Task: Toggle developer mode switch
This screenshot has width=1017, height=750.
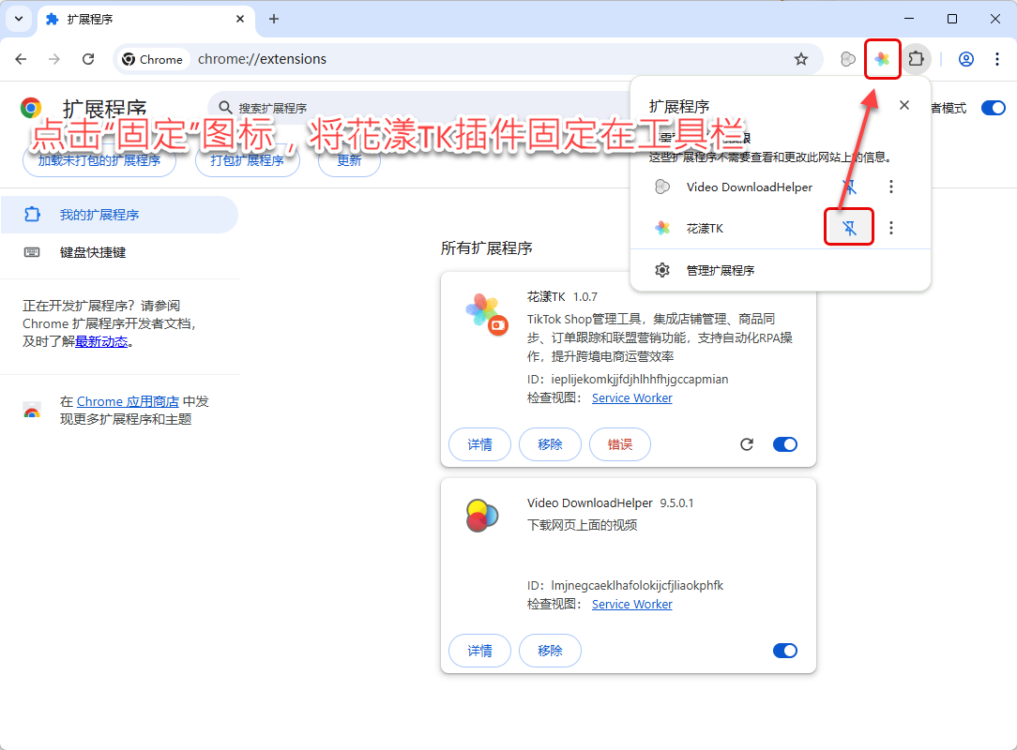Action: click(993, 108)
